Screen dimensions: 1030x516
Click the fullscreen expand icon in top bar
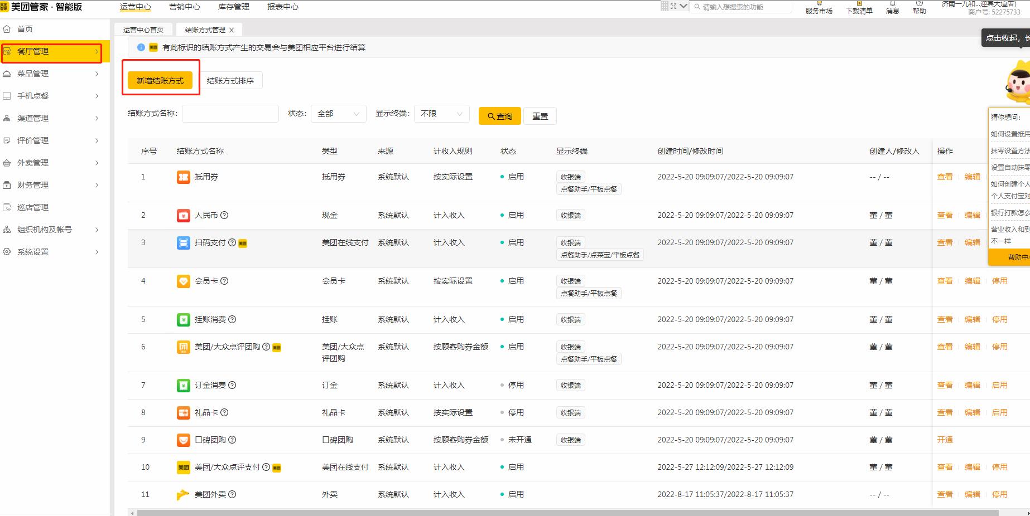673,6
